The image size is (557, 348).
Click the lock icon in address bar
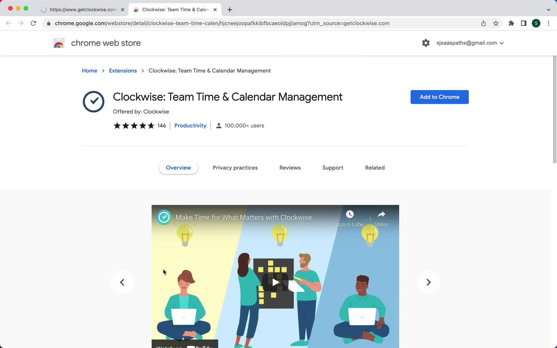[x=49, y=23]
